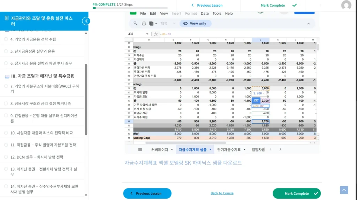Screen dimensions: 357x200
Task: Open lesson 14 신주인수권부사채 item
Action: coord(44,189)
